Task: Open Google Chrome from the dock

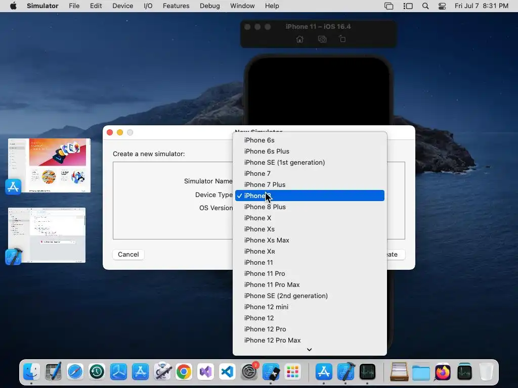Action: pyautogui.click(x=184, y=372)
